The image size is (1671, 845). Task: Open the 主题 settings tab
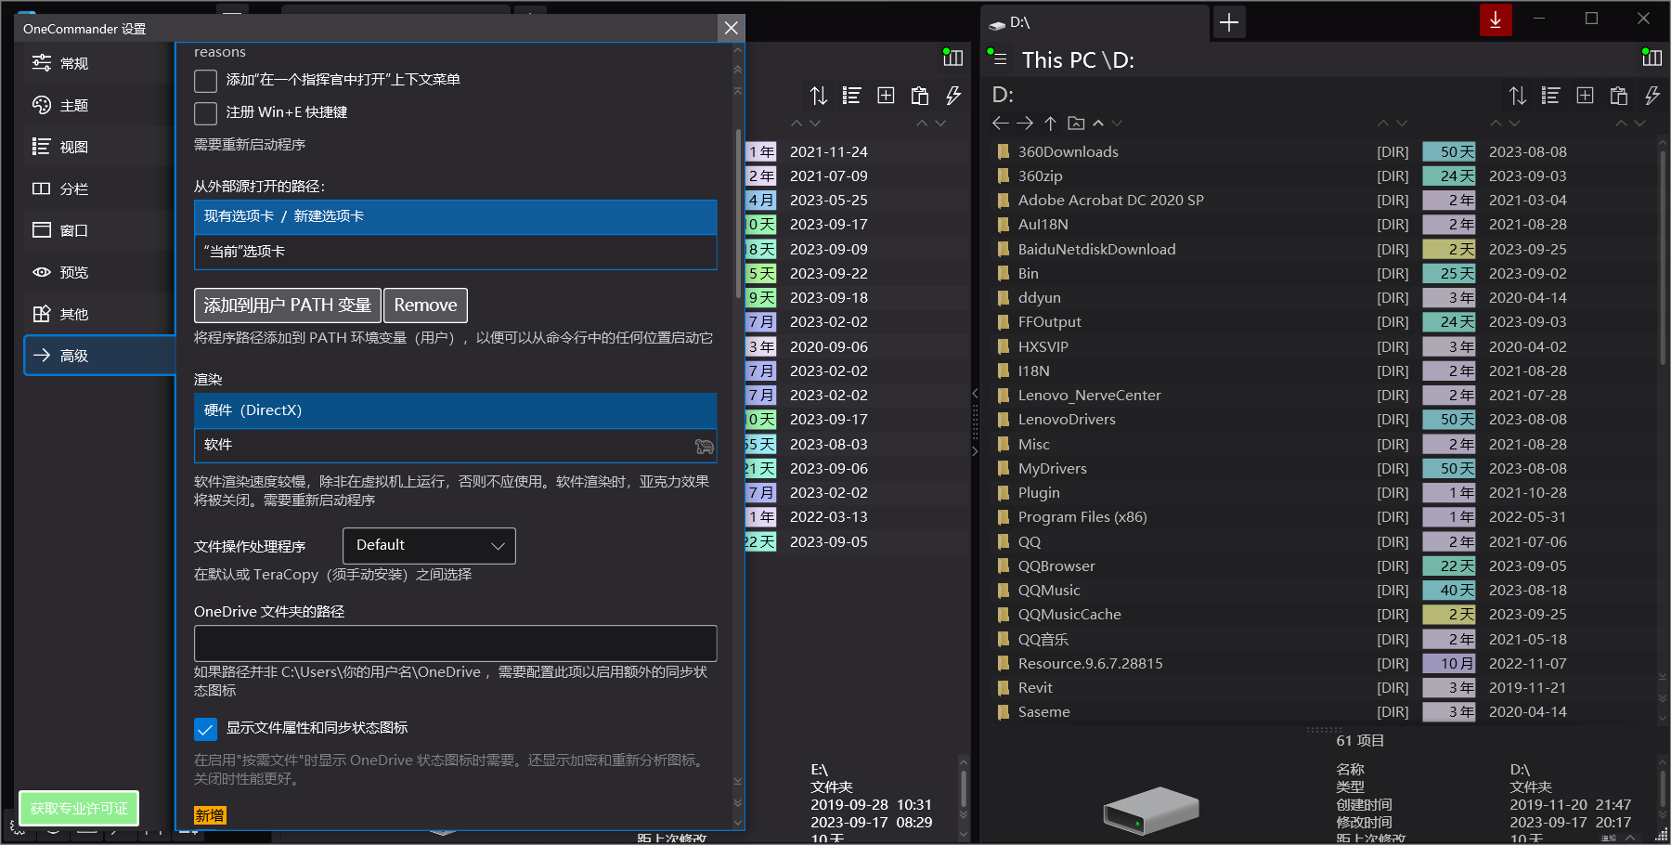(99, 105)
